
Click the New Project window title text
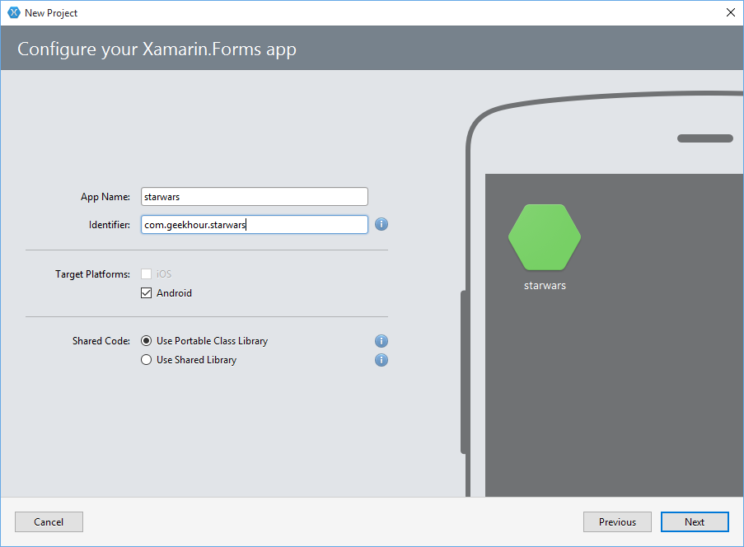(x=51, y=13)
